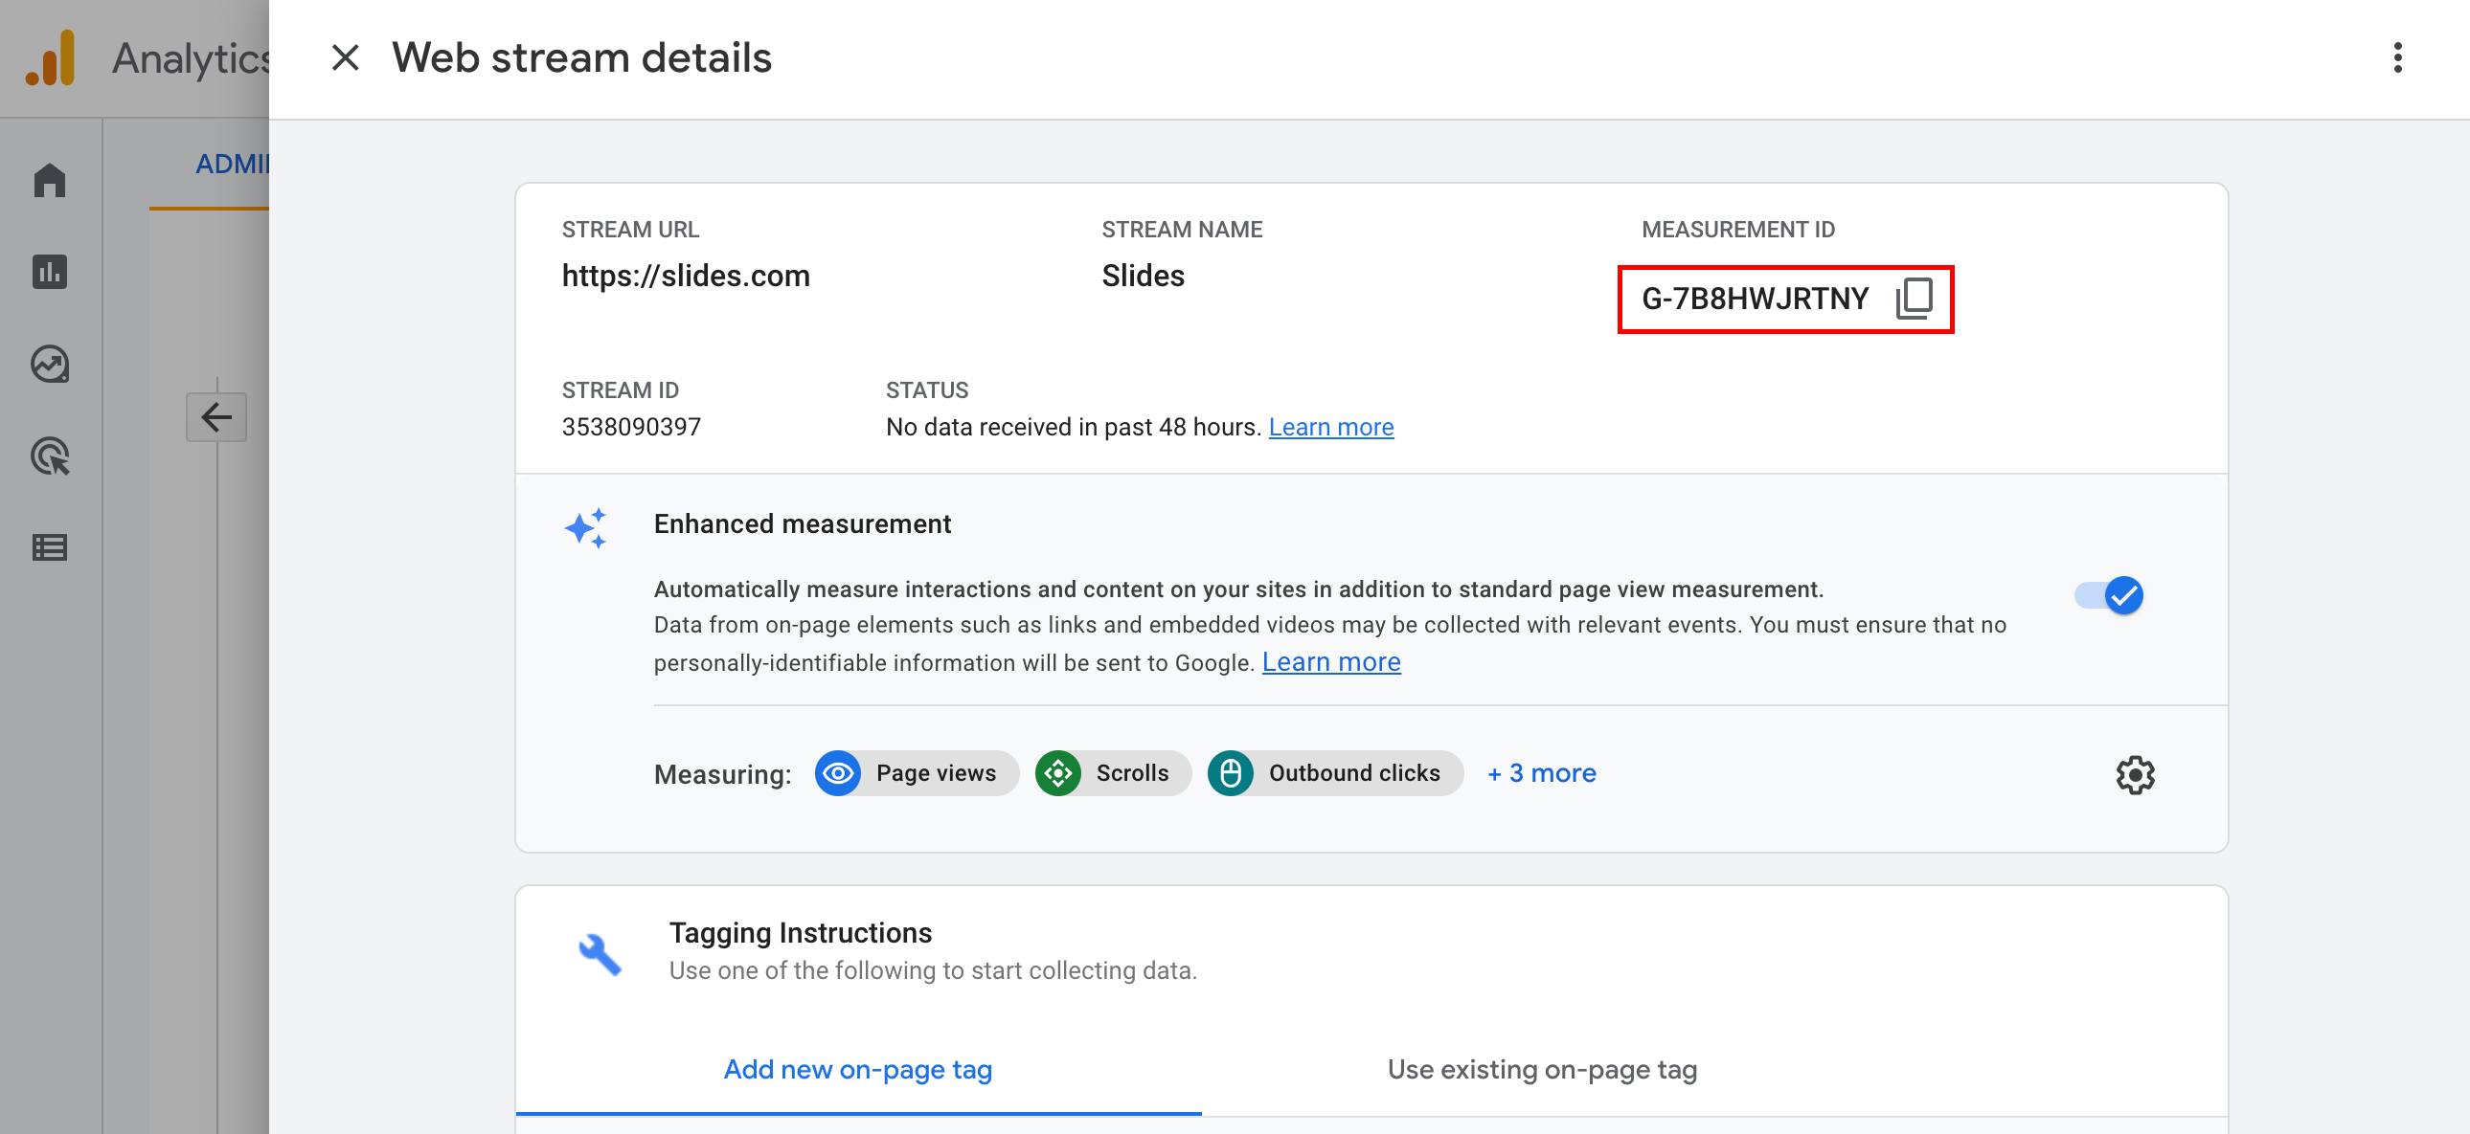
Task: Click the Scrolls green icon
Action: pyautogui.click(x=1057, y=773)
